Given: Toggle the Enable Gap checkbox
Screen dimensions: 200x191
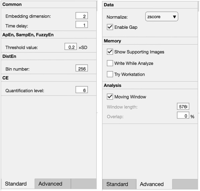Looking at the screenshot, I should tap(110, 27).
